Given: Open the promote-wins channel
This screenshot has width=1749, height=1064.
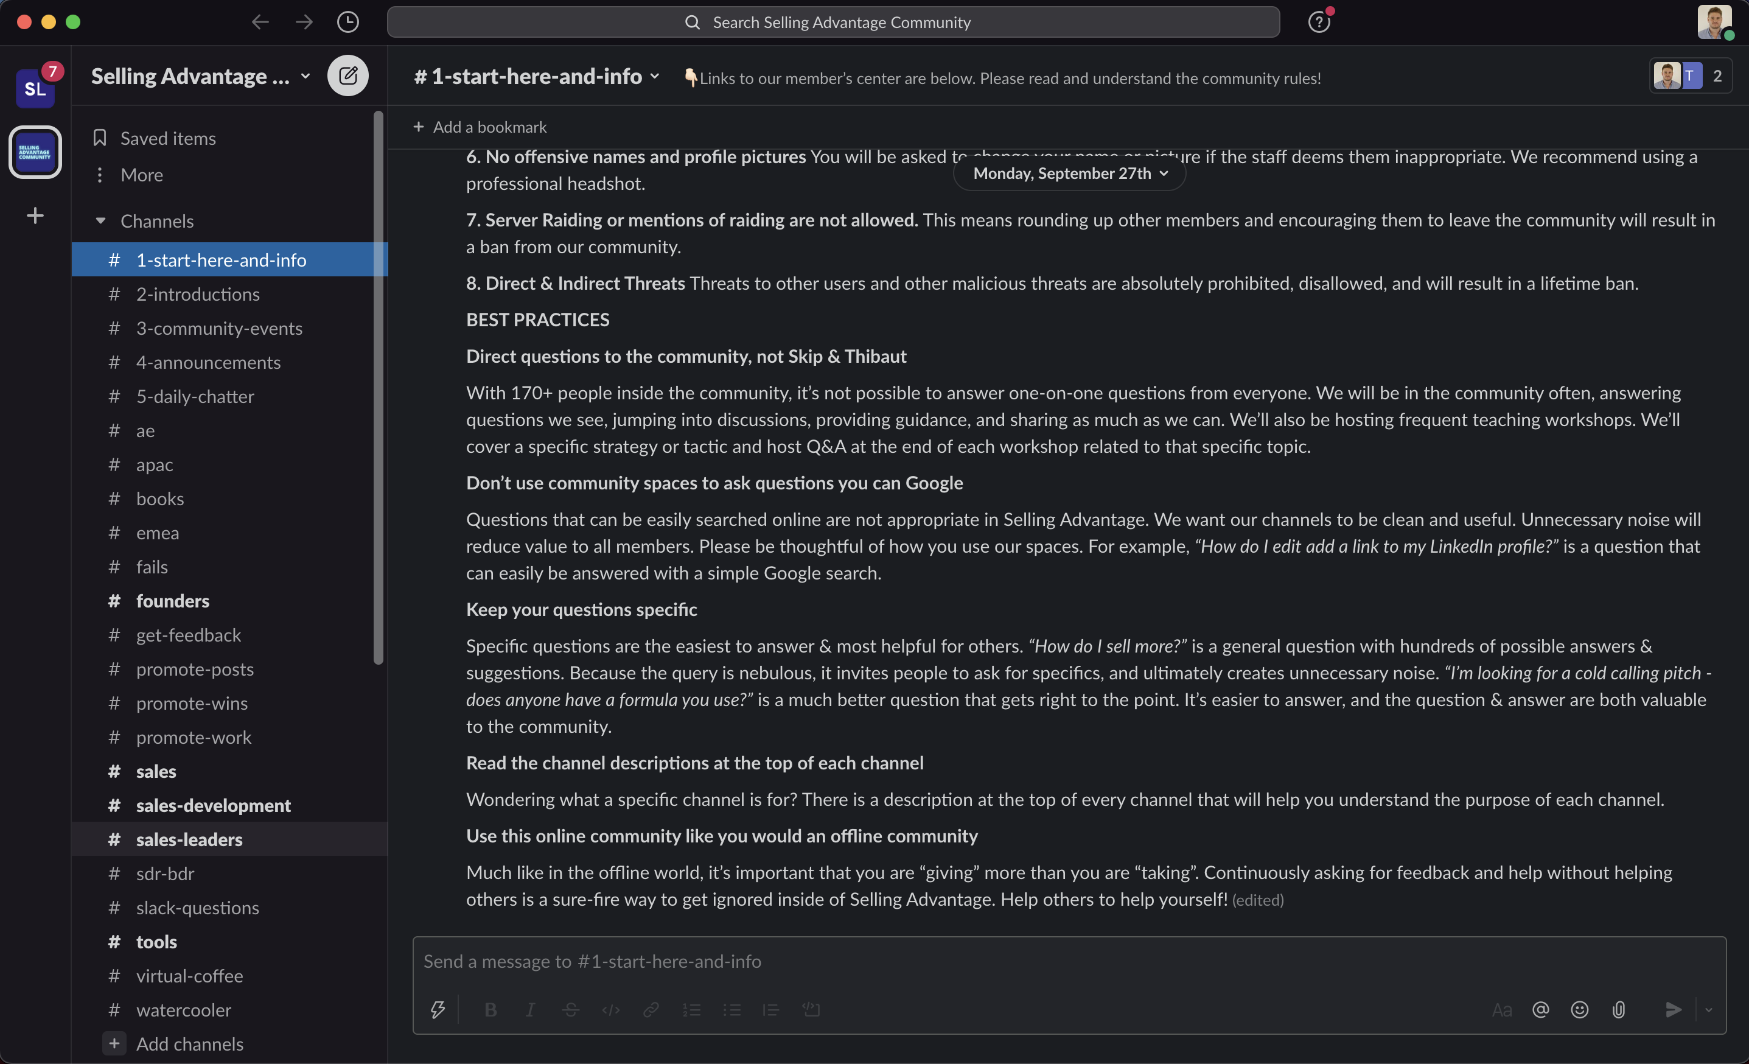Looking at the screenshot, I should 229,702.
